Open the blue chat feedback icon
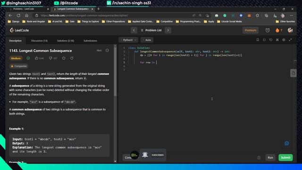The height and width of the screenshot is (170, 302). point(286,143)
